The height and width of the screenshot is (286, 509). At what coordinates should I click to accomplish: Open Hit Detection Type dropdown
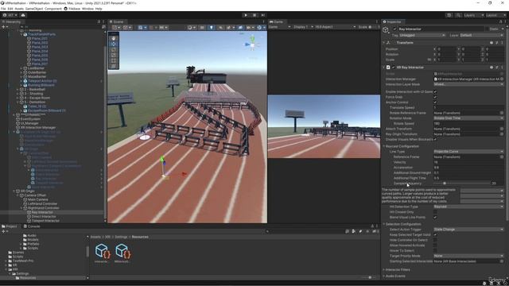[468, 207]
